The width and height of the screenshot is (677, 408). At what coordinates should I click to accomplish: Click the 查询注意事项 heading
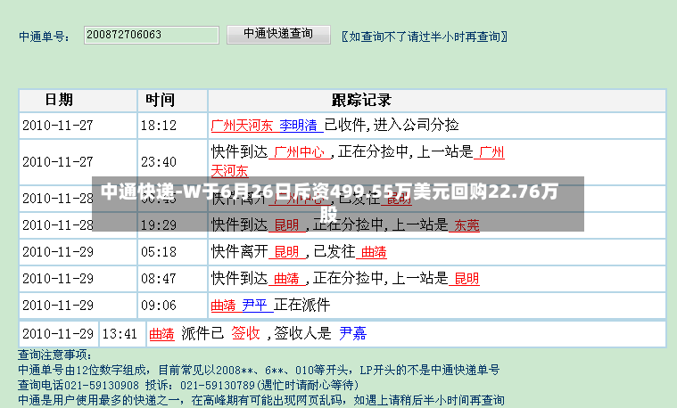click(54, 355)
